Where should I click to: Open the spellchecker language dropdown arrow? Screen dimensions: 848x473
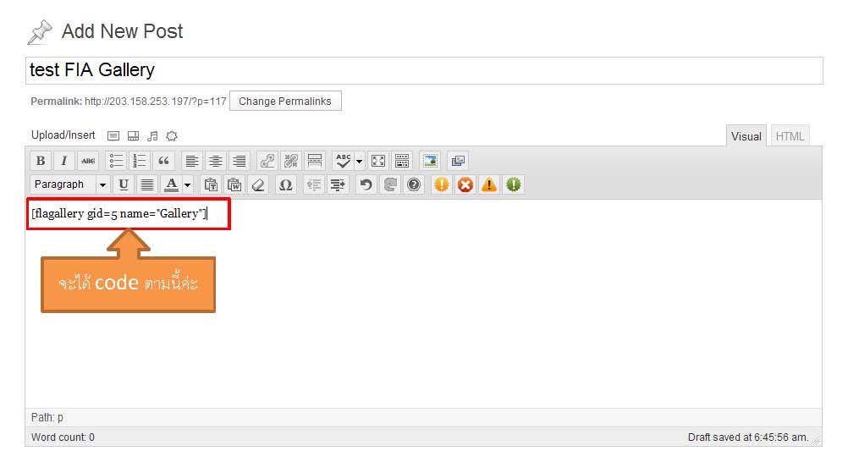point(359,161)
